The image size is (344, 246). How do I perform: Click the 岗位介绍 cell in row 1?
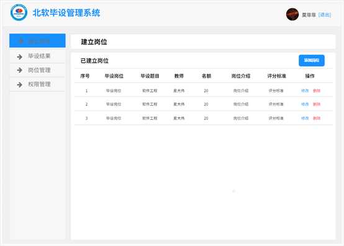241,91
